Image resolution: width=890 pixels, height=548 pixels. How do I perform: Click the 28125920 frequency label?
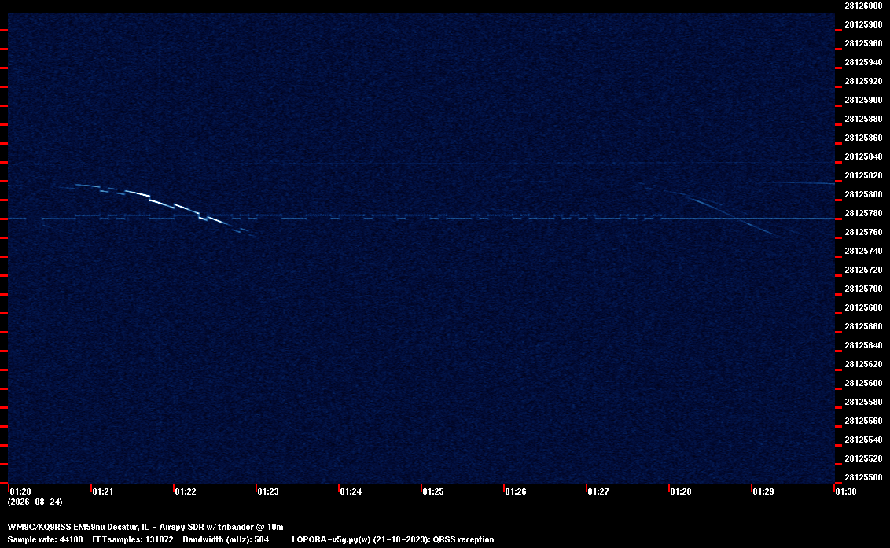click(863, 81)
